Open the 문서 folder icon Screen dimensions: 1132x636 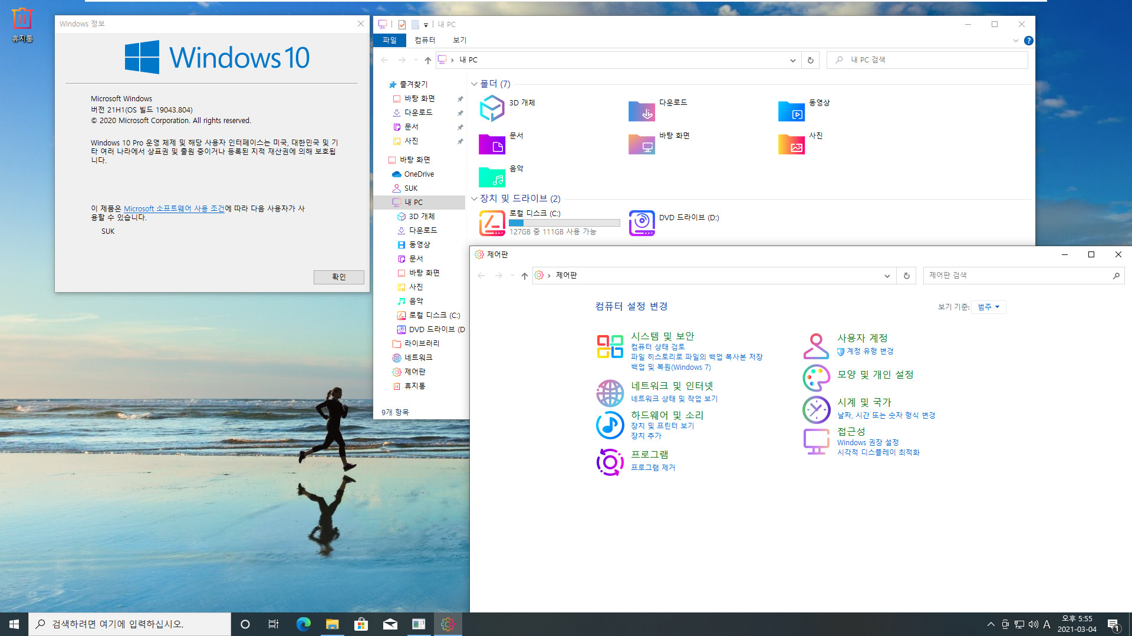point(492,144)
